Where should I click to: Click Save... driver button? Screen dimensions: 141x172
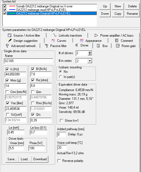click(12, 159)
